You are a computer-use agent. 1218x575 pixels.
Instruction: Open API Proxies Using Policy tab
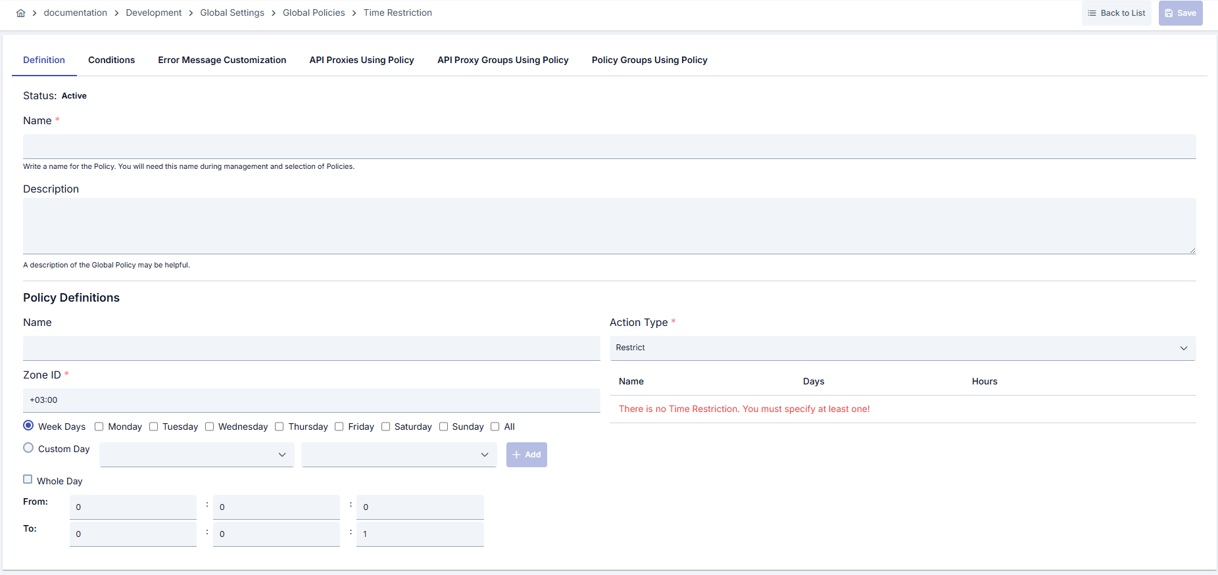click(362, 60)
